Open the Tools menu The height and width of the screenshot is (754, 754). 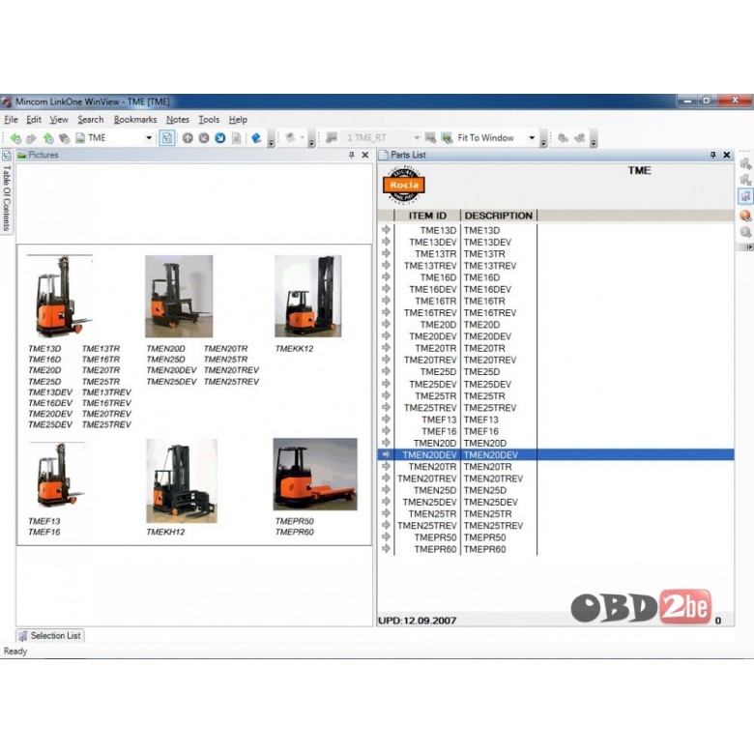[x=209, y=119]
